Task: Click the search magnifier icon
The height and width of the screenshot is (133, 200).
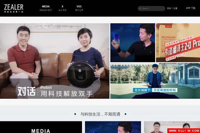Action: (x=140, y=8)
